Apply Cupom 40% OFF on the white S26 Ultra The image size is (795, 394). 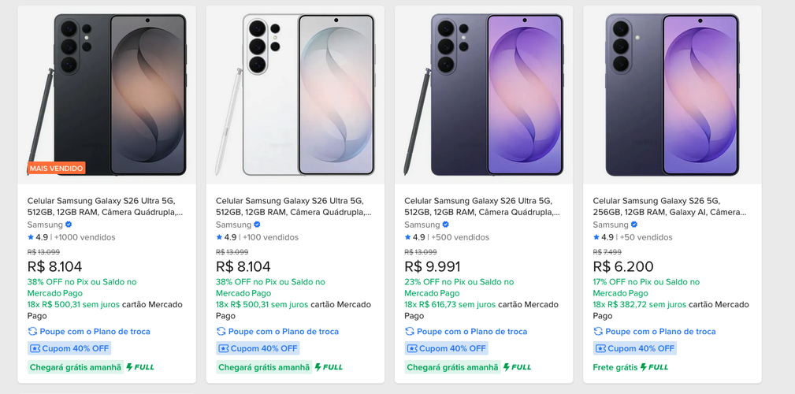coord(258,348)
